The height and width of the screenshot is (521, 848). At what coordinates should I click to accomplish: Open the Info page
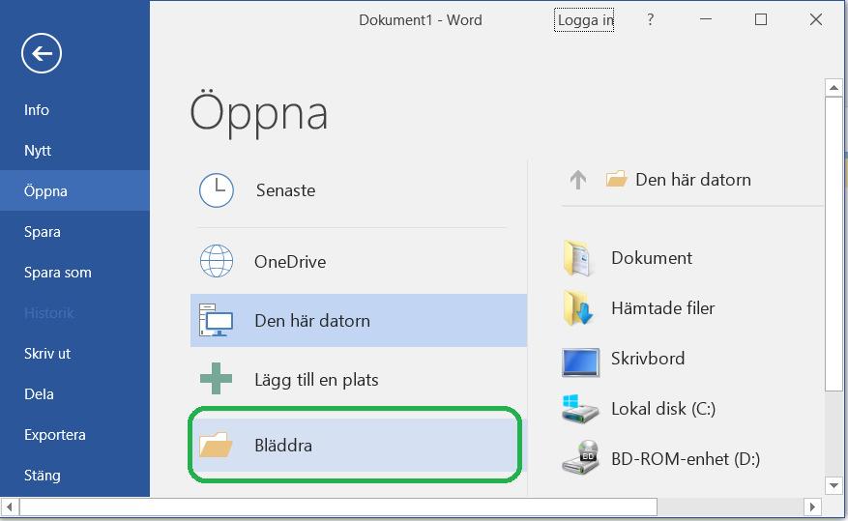tap(36, 110)
